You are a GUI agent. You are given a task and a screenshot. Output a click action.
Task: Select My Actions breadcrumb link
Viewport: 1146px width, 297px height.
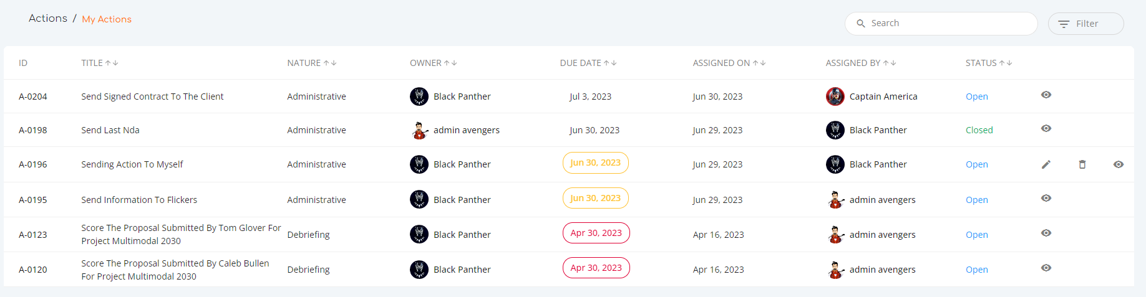(x=107, y=19)
